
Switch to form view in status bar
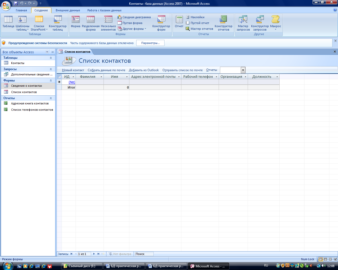click(x=321, y=259)
